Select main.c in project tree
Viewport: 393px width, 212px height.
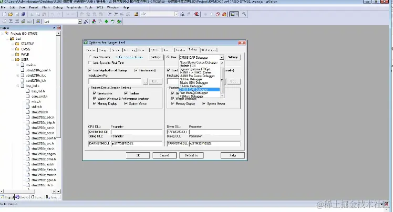[x=31, y=65]
